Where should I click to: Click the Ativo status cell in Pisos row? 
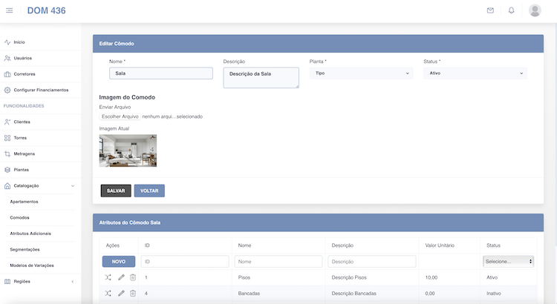492,277
